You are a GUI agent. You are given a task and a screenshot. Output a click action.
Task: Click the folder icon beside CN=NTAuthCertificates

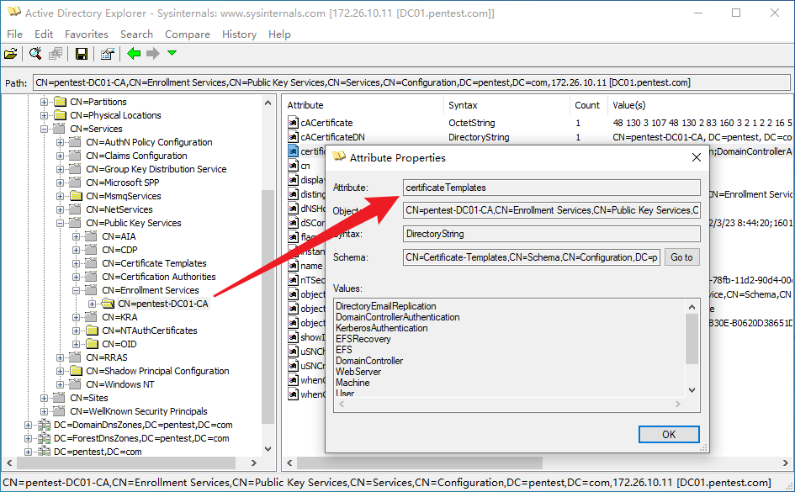tap(92, 331)
